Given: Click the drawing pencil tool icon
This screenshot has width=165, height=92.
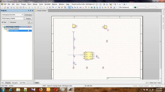Looking at the screenshot, I should point(114,7).
